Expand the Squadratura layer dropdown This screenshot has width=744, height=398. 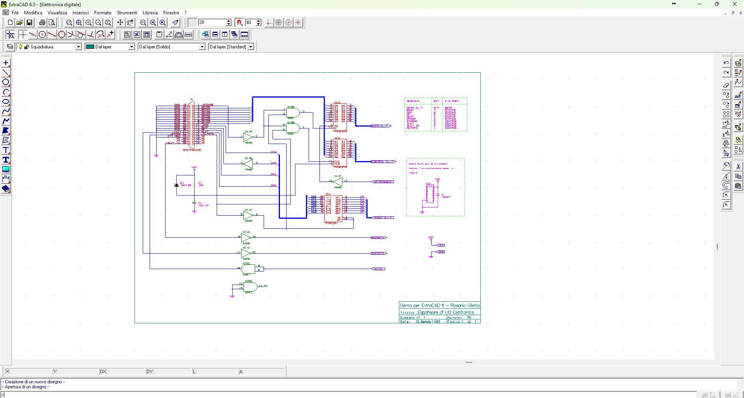(x=78, y=47)
